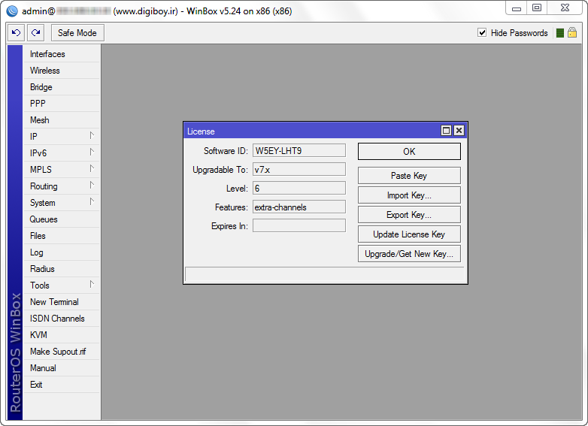Open the Queues menu
The width and height of the screenshot is (588, 426).
click(62, 219)
